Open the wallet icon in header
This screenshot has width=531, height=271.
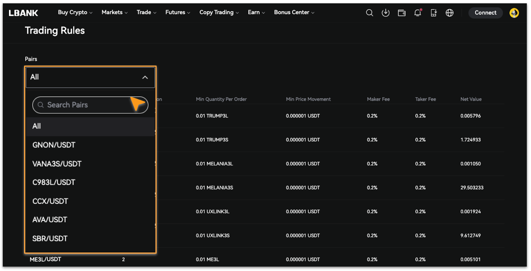click(402, 13)
